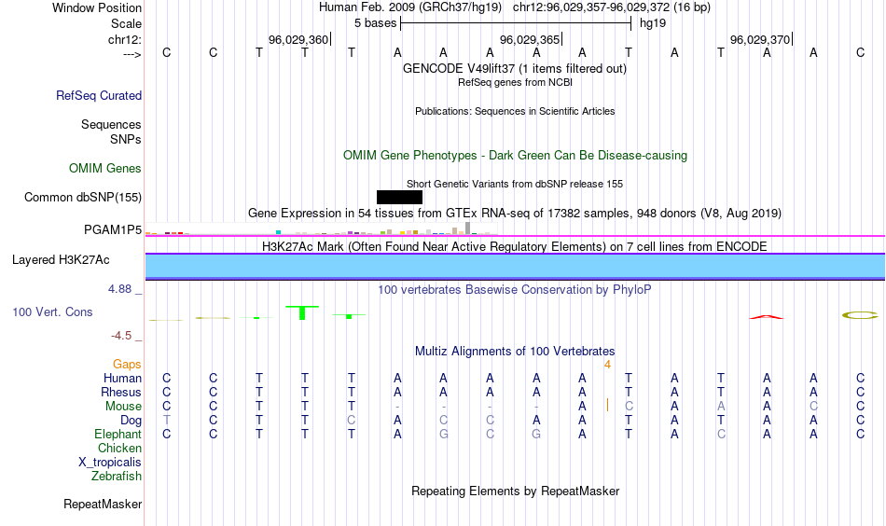Screen dimensions: 886x526
Task: Click the orange Gaps label
Action: point(127,365)
